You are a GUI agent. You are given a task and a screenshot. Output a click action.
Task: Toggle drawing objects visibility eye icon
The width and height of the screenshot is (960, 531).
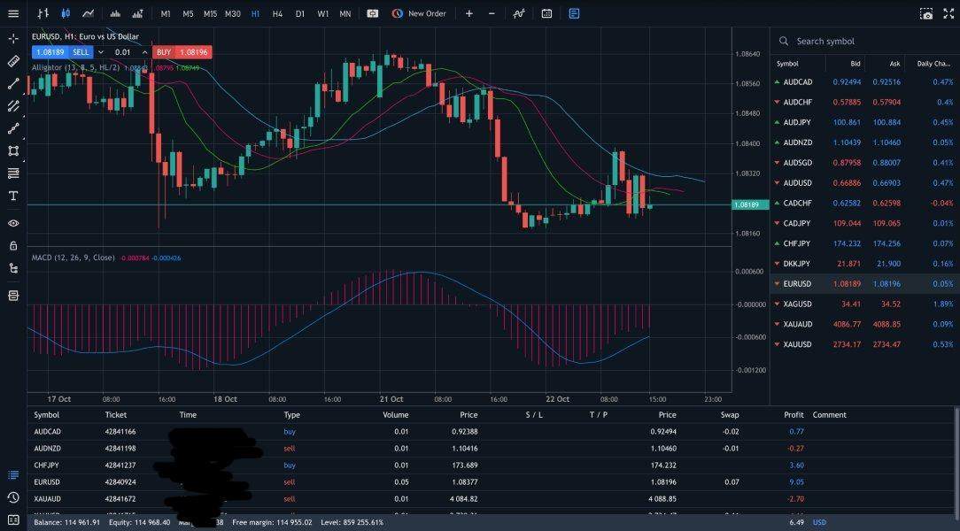pyautogui.click(x=13, y=223)
